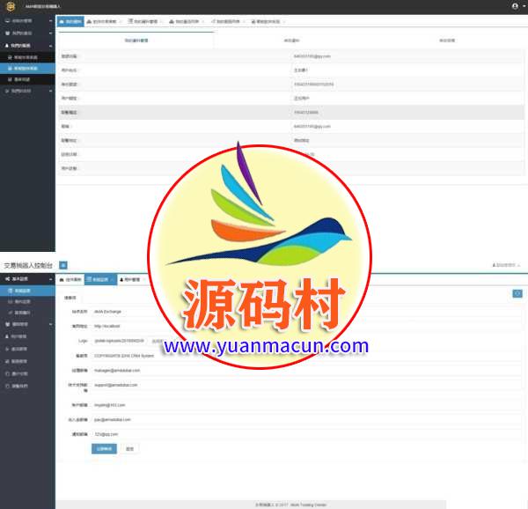The height and width of the screenshot is (509, 528).
Task: Click the gold shield logo in the header
Action: click(x=11, y=6)
